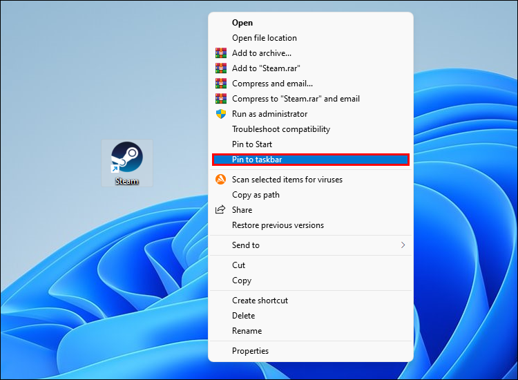Select Compress to "Steam.rar" and email

click(x=311, y=99)
